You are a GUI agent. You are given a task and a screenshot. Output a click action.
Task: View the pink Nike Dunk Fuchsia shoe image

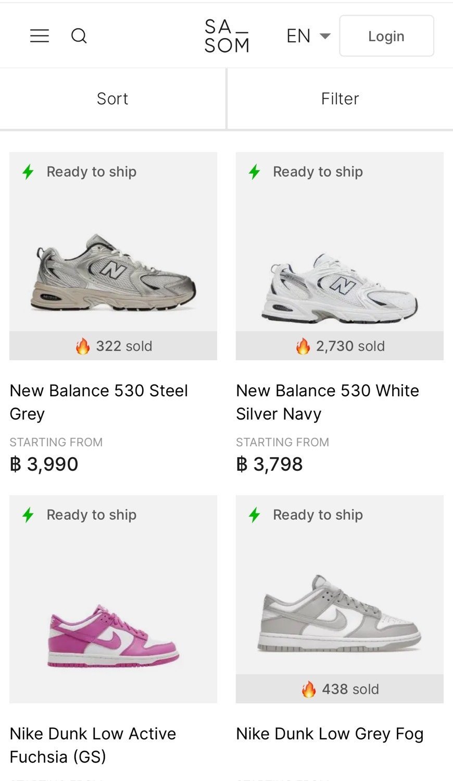point(113,636)
